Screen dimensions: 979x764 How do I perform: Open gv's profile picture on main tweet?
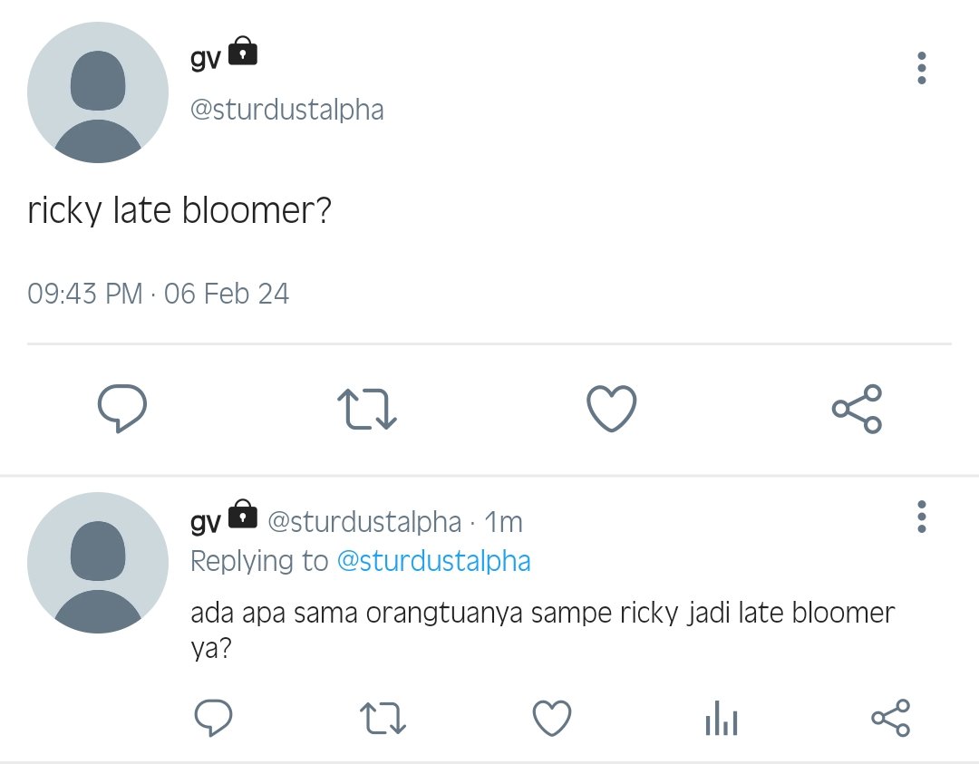98,92
